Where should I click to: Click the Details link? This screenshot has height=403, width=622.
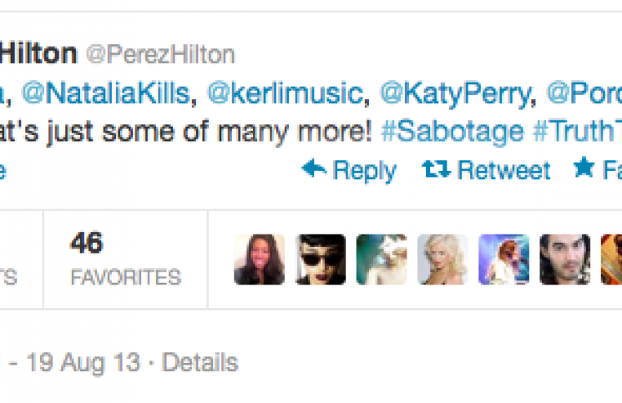tap(200, 364)
